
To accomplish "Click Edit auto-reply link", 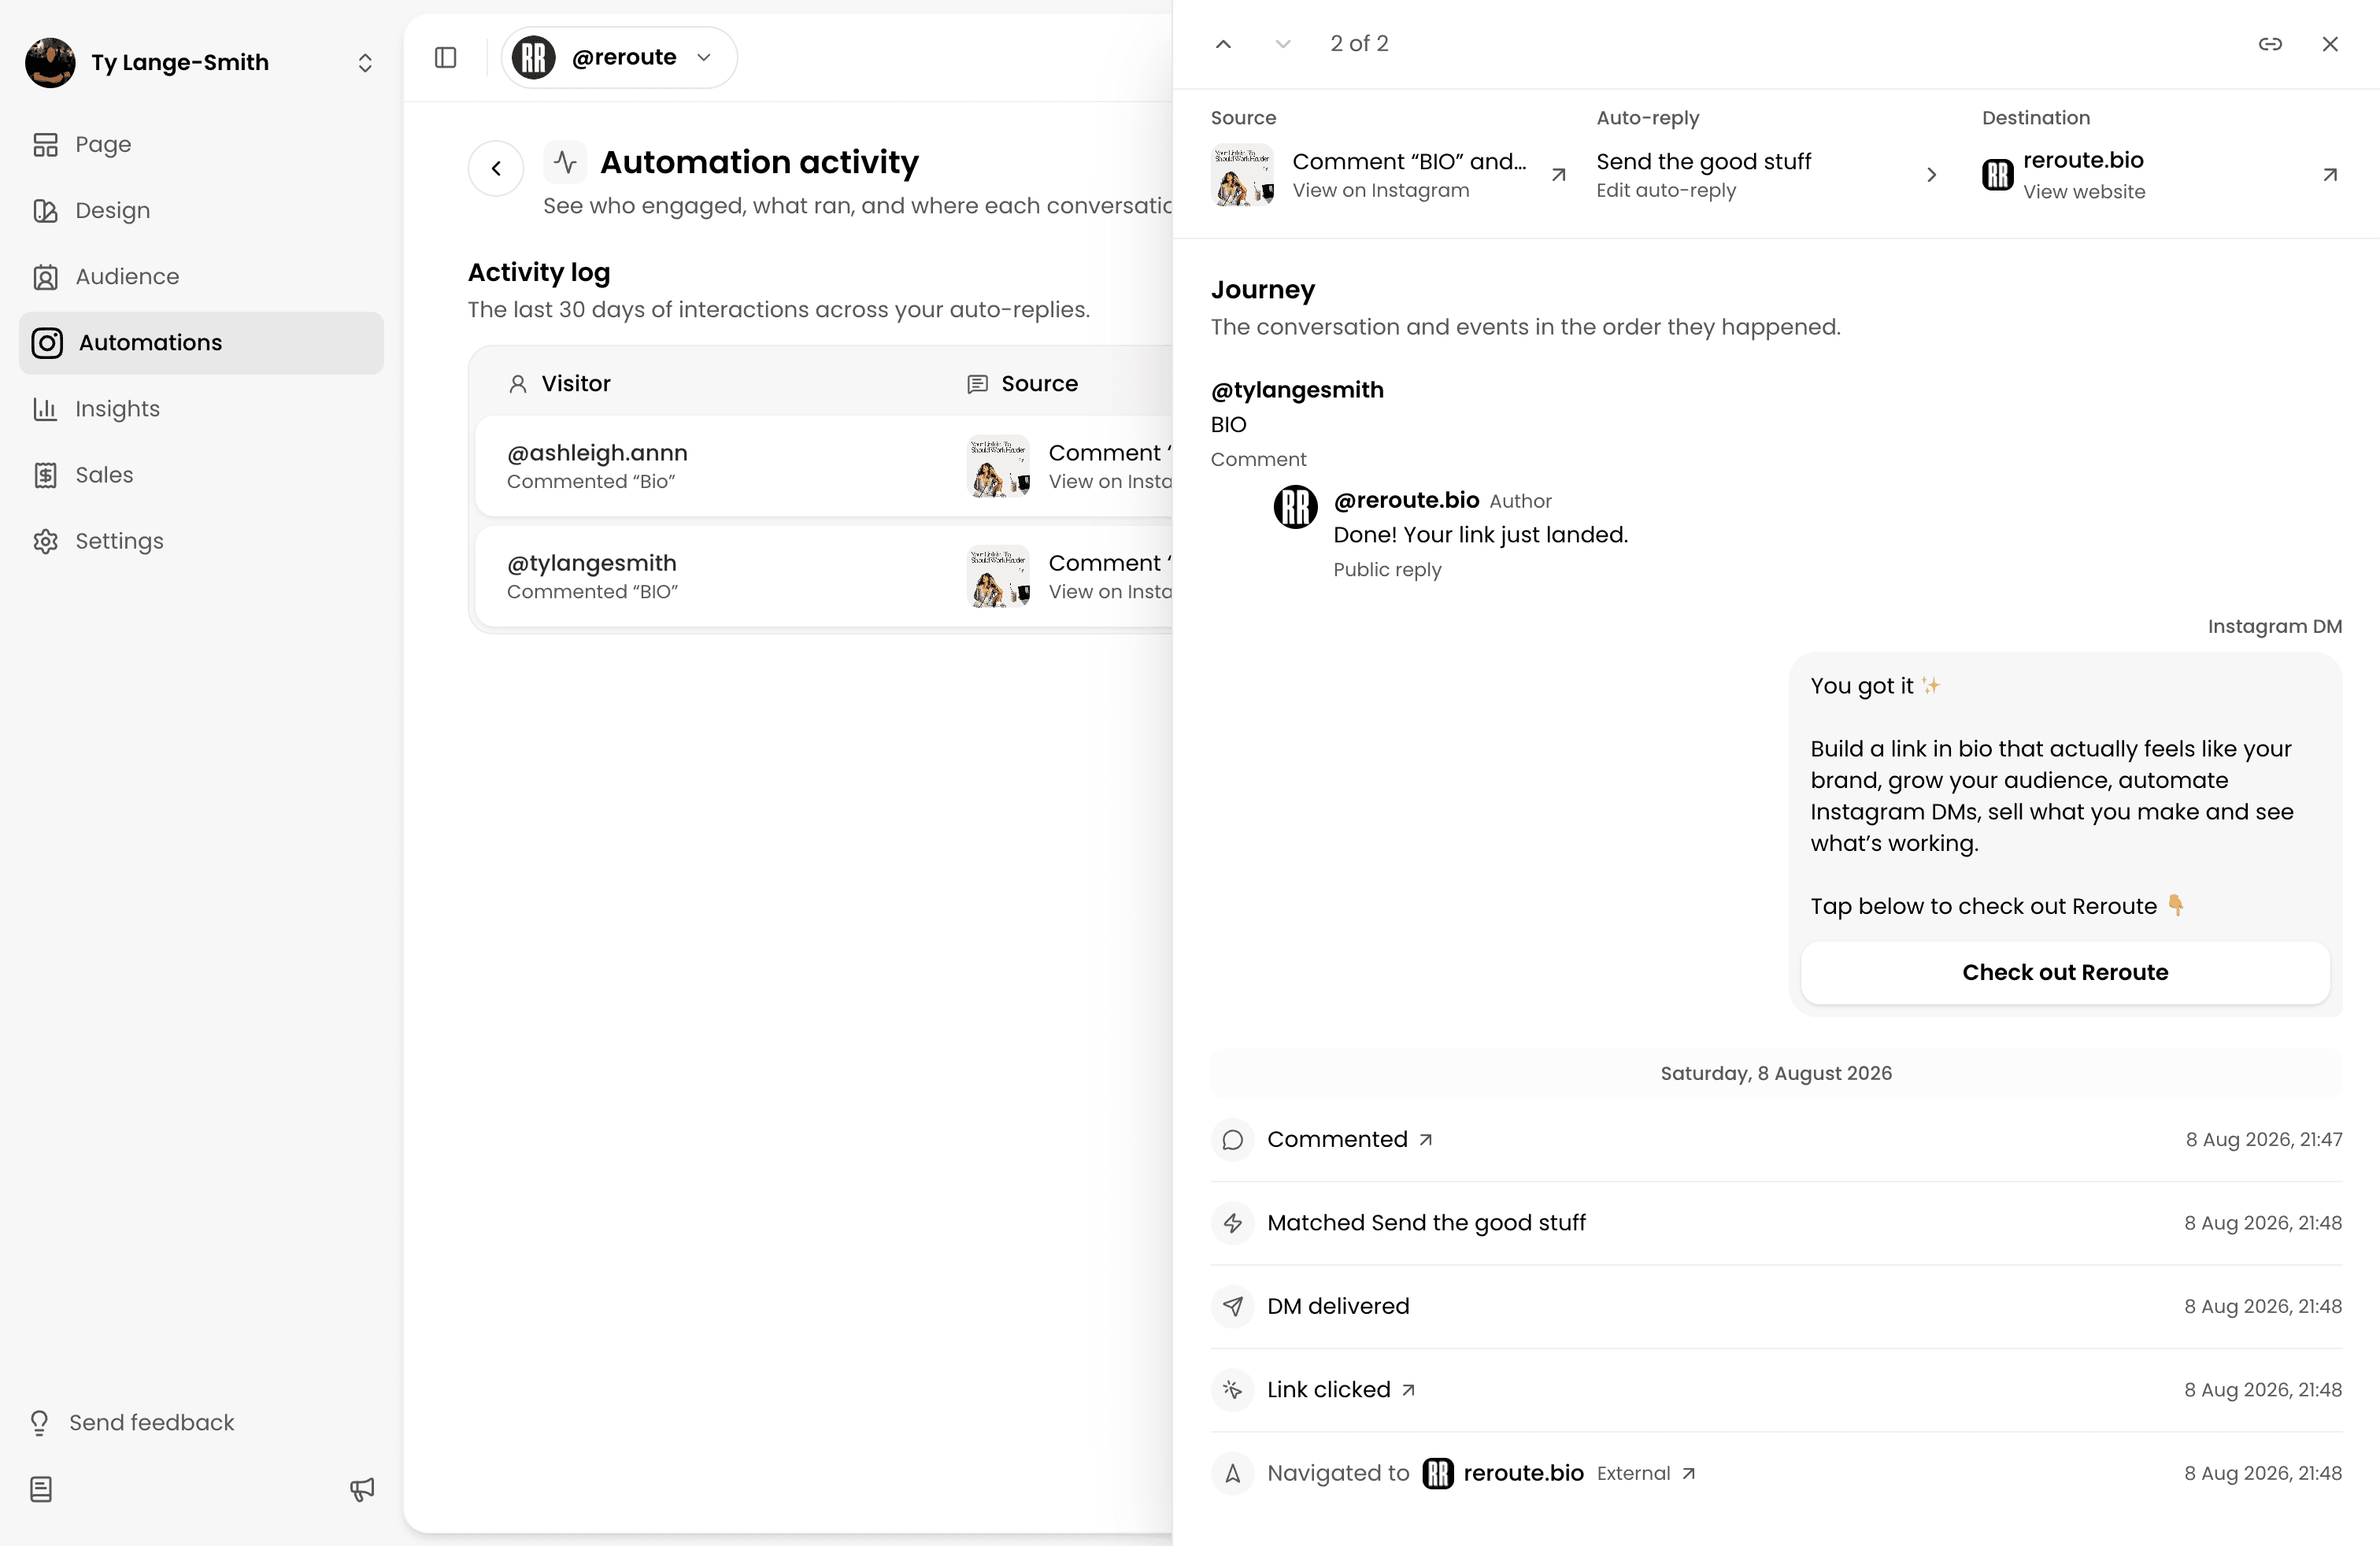I will pyautogui.click(x=1666, y=190).
